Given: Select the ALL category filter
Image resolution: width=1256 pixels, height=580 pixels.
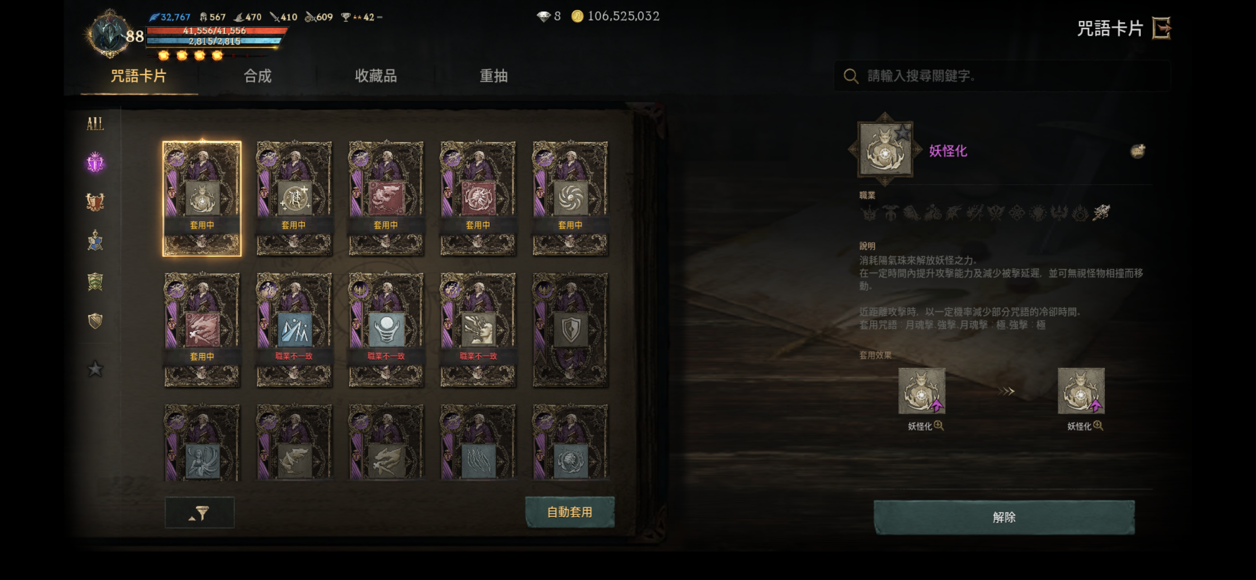Looking at the screenshot, I should (x=95, y=124).
